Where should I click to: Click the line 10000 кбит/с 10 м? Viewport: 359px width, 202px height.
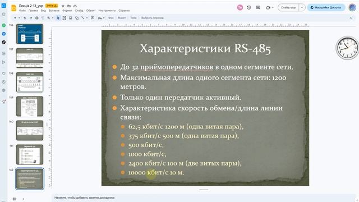pos(156,172)
